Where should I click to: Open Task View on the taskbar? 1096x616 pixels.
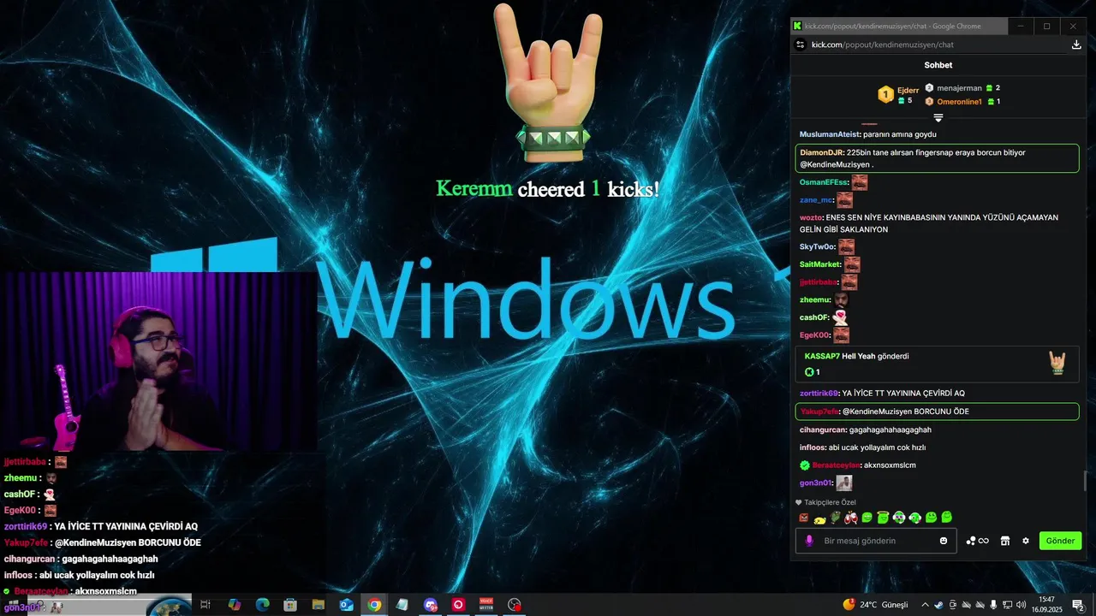(205, 605)
